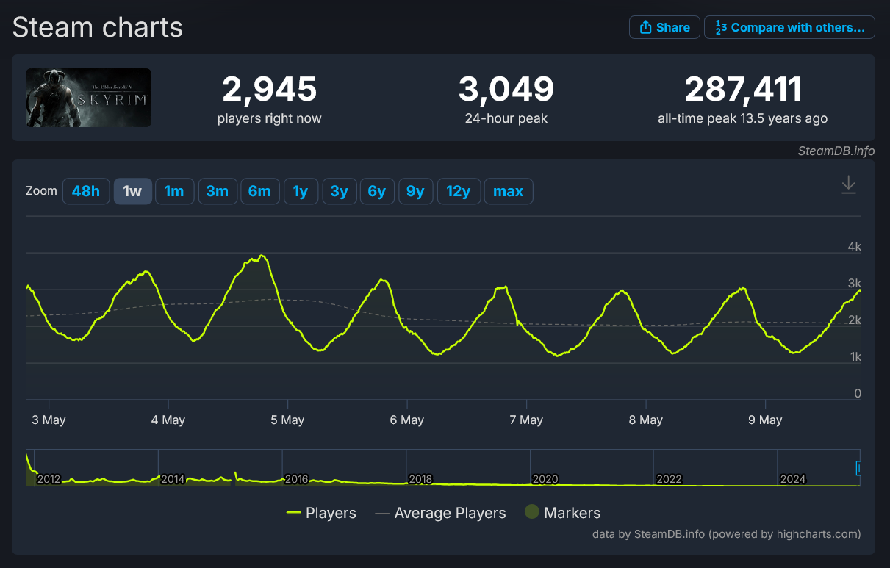Click the 4k y-axis label
The image size is (890, 568).
click(854, 246)
